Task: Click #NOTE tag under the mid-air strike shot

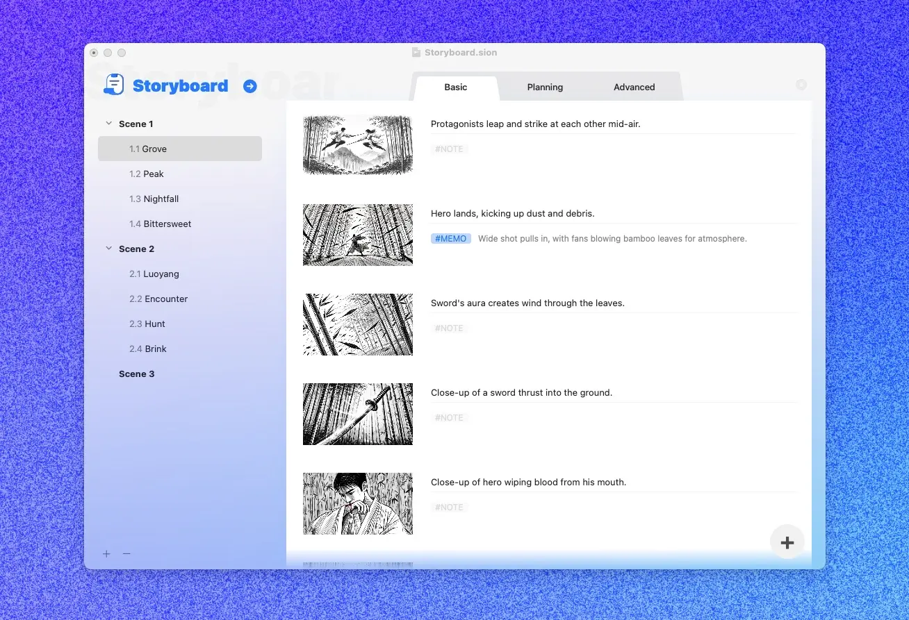Action: [x=449, y=149]
